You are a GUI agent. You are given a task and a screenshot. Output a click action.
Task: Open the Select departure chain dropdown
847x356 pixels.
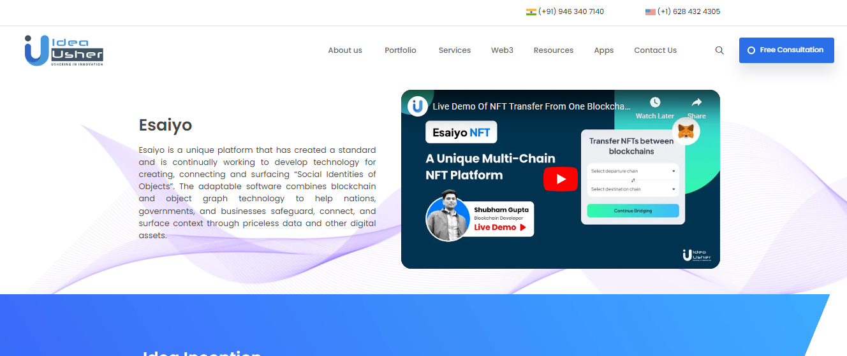tap(633, 171)
